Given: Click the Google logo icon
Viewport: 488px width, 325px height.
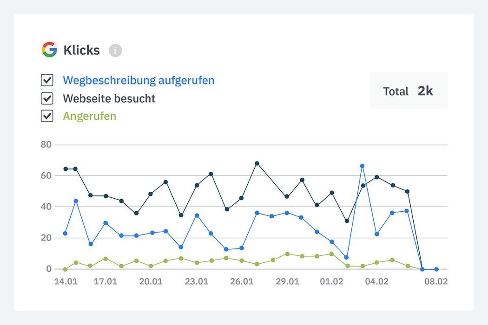Looking at the screenshot, I should click(x=49, y=50).
